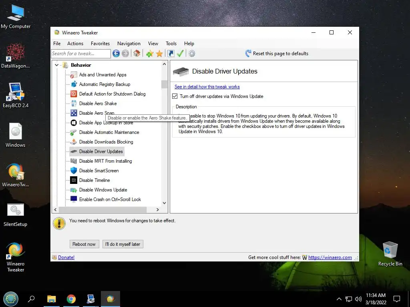Collapse the Behavior tree node
This screenshot has width=410, height=307.
point(56,65)
